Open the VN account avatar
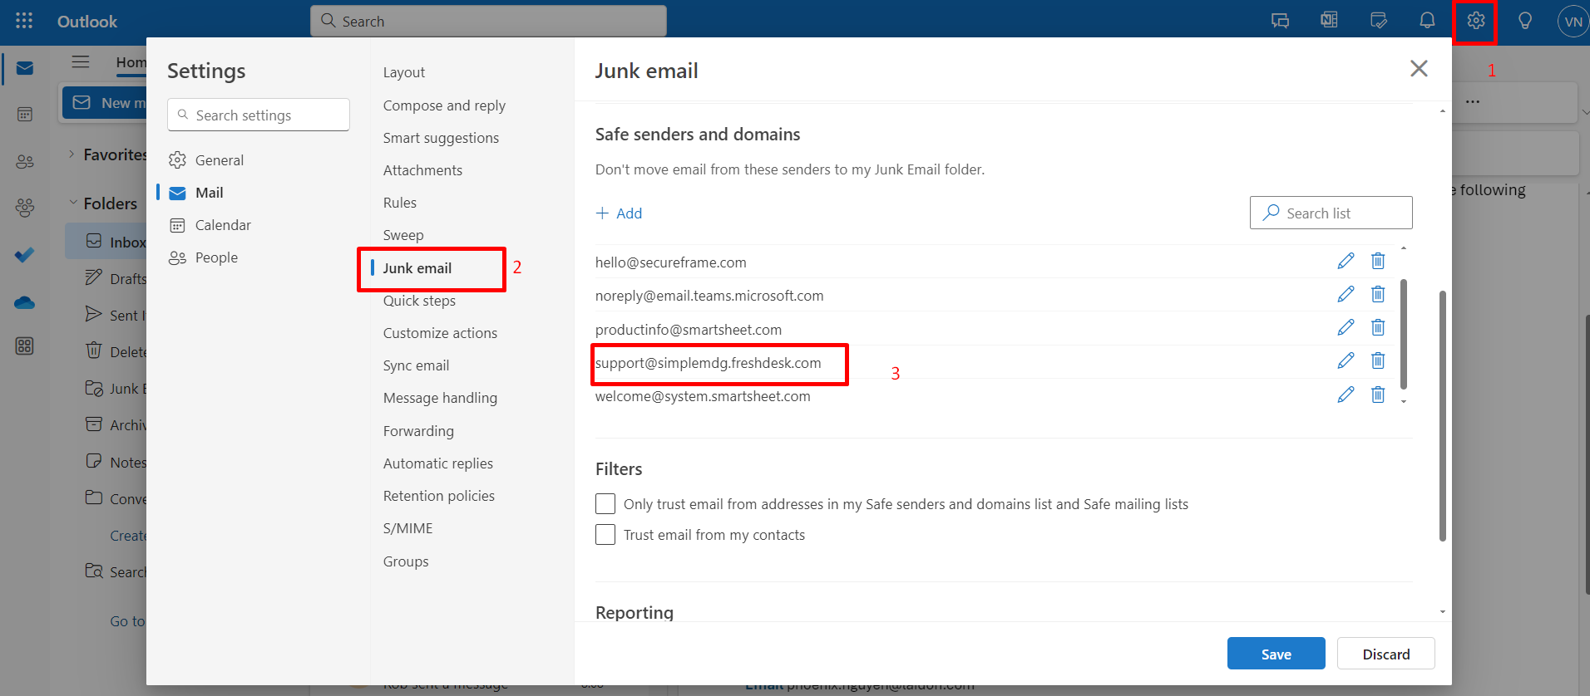This screenshot has height=696, width=1590. (x=1573, y=22)
